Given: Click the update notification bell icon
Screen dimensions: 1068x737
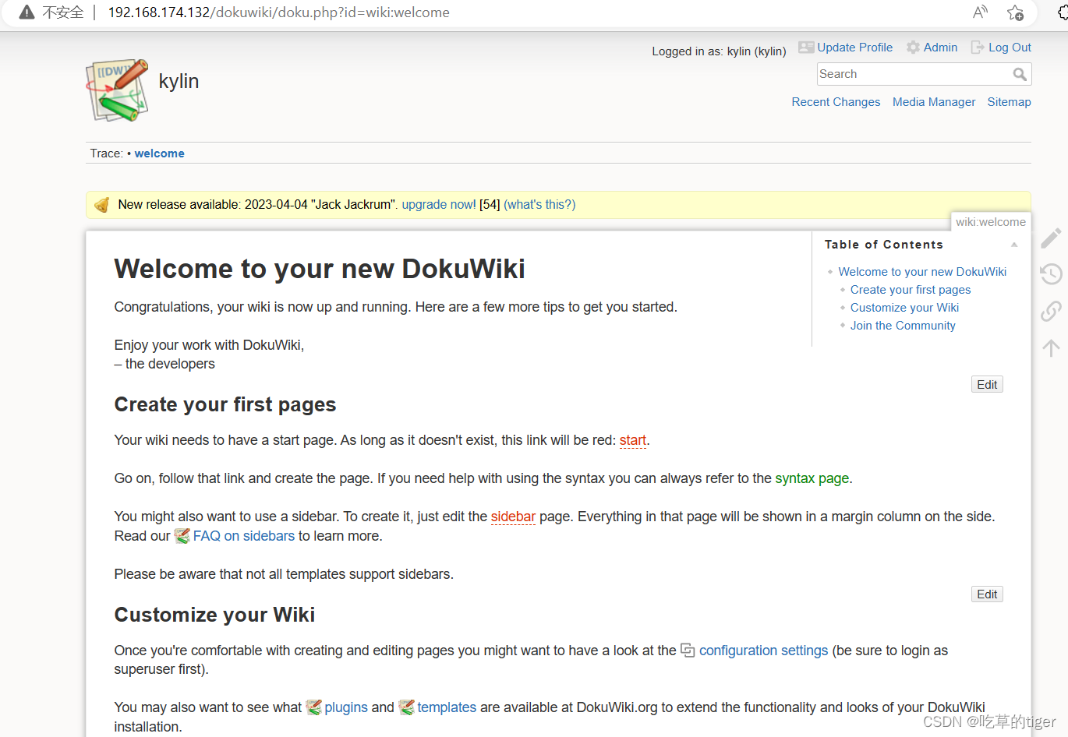Looking at the screenshot, I should (101, 205).
